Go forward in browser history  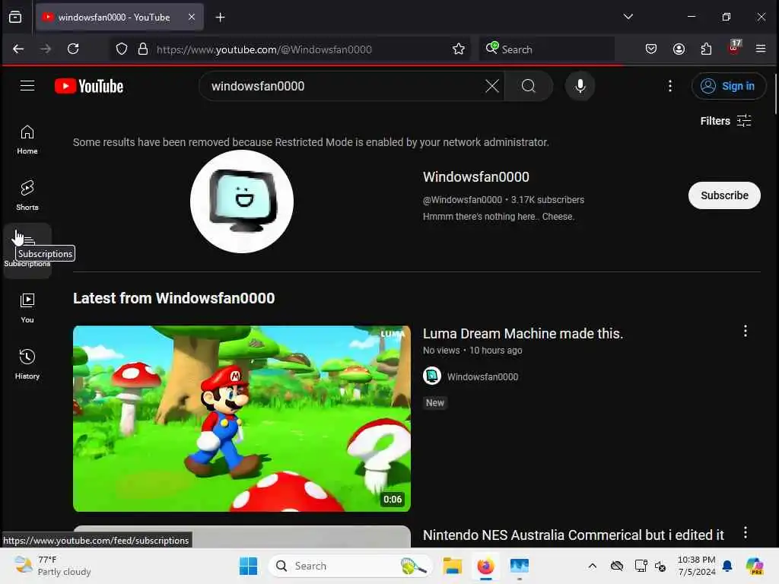(46, 49)
